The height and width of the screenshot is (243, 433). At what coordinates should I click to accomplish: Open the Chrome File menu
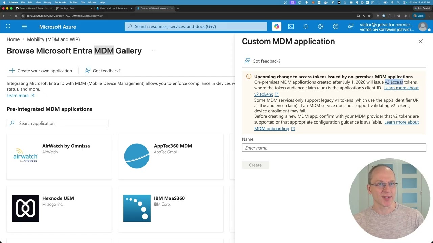(x=23, y=2)
